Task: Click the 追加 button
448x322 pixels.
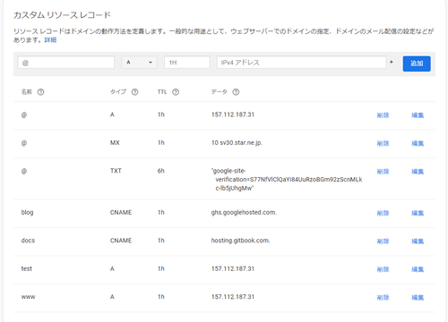Action: [417, 64]
